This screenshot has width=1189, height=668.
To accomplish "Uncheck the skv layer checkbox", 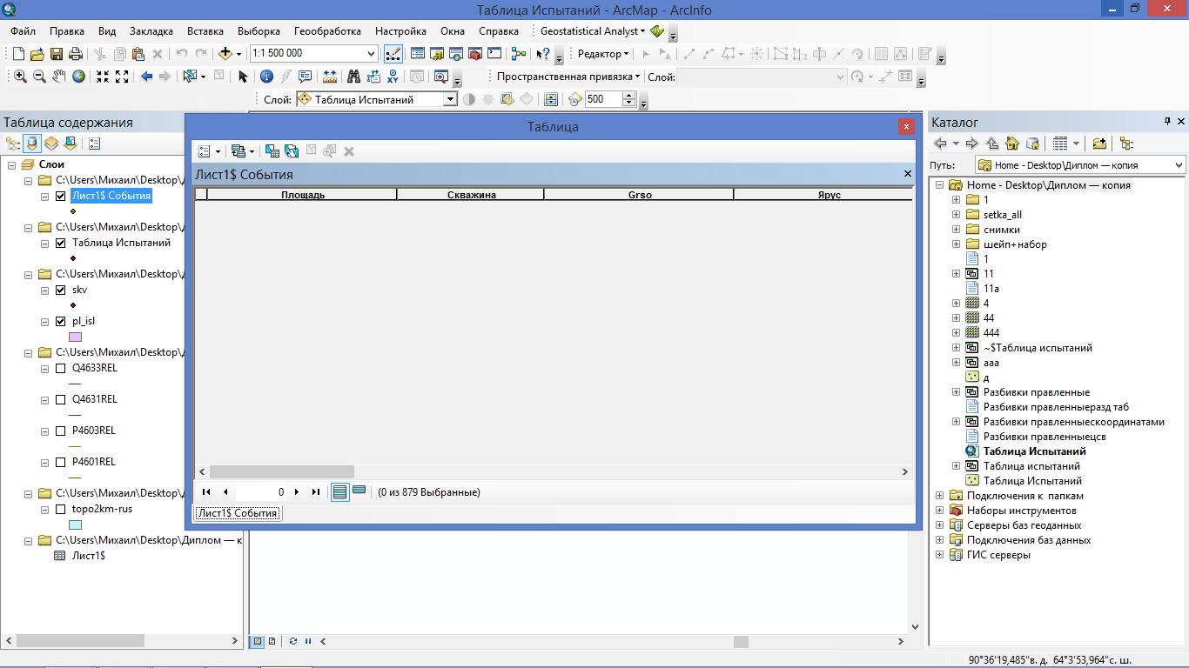I will pyautogui.click(x=61, y=290).
